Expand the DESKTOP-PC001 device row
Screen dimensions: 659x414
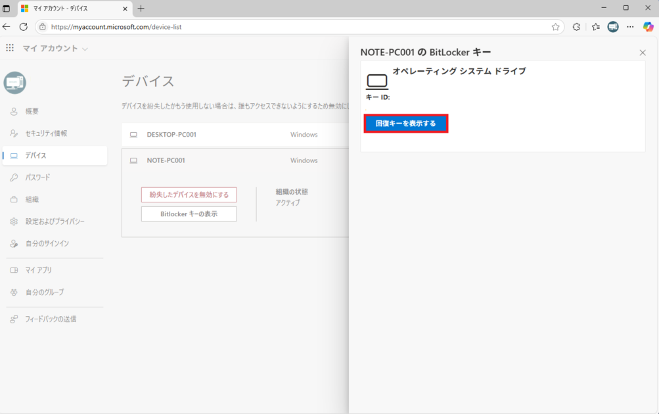click(x=235, y=135)
